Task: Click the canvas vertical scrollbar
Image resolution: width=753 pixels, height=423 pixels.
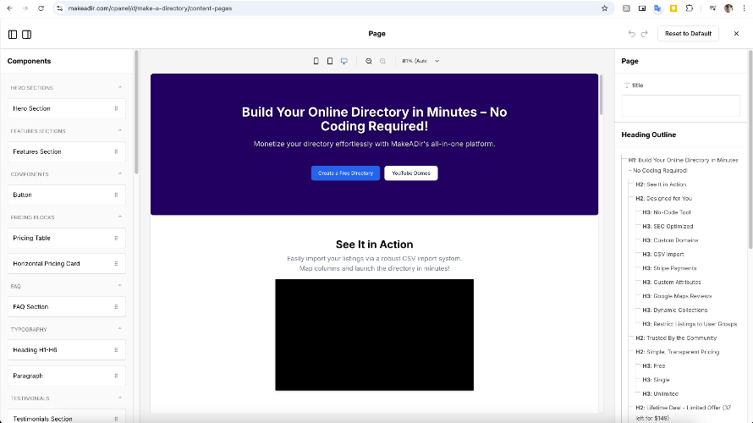Action: (601, 95)
